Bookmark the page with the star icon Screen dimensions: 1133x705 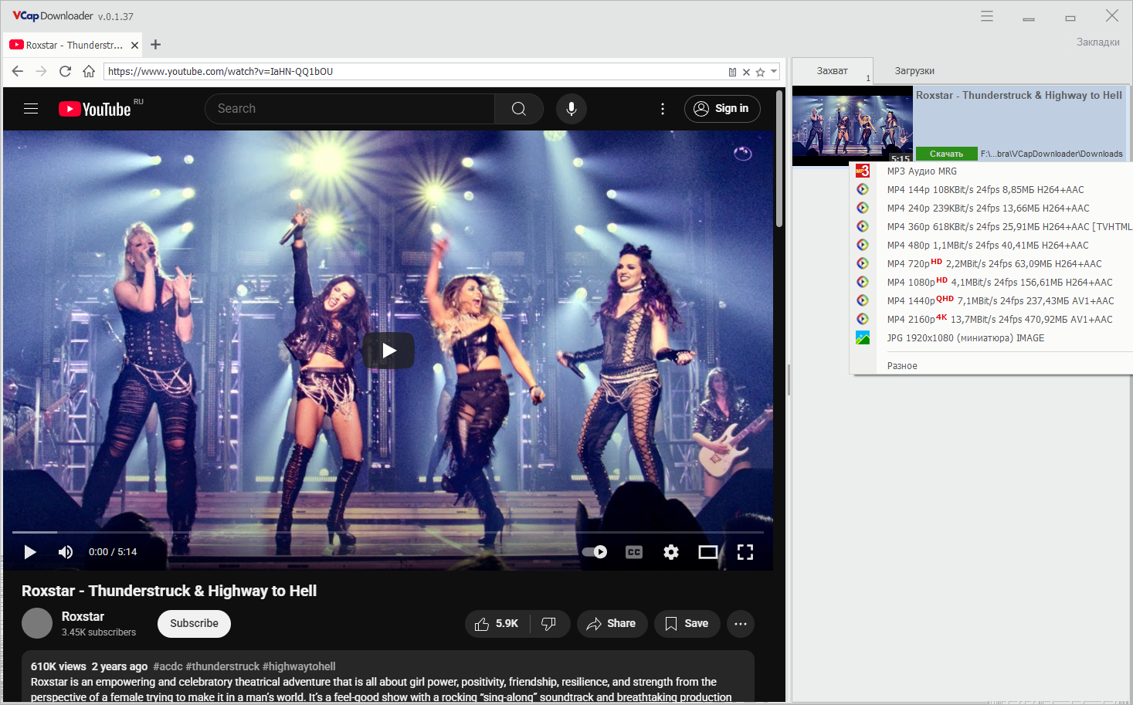(760, 72)
